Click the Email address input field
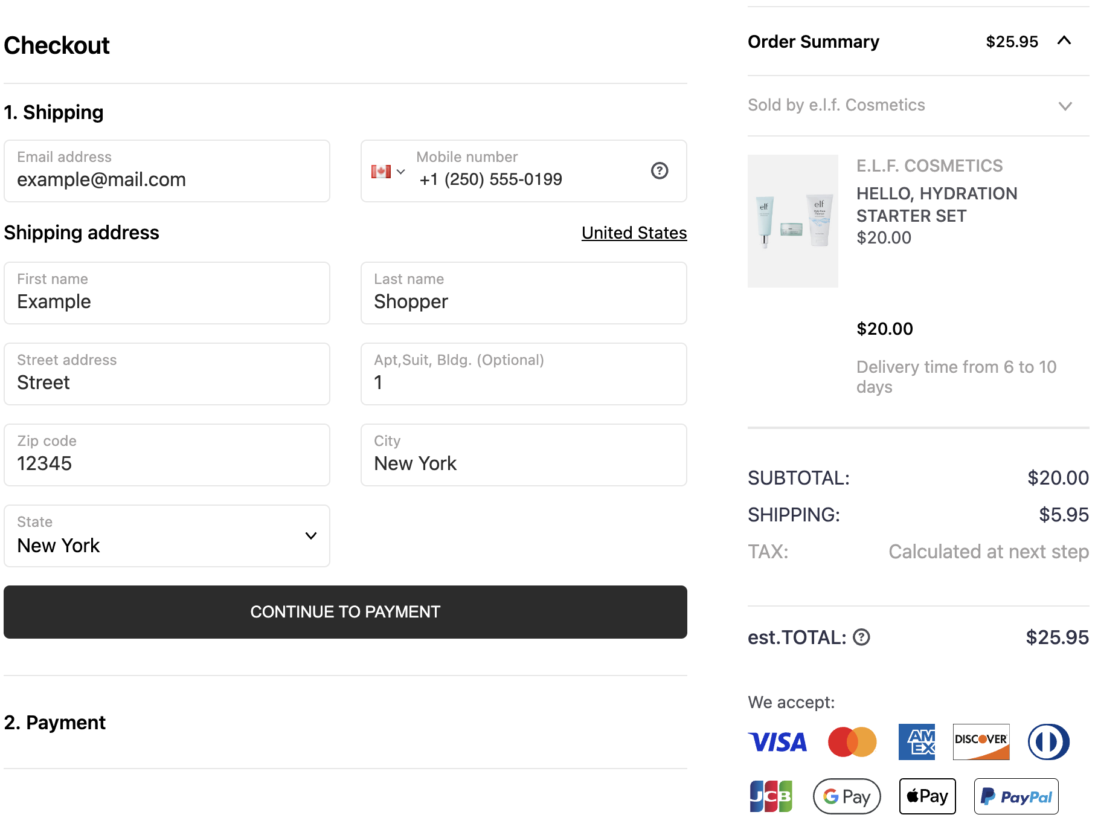 tap(167, 171)
